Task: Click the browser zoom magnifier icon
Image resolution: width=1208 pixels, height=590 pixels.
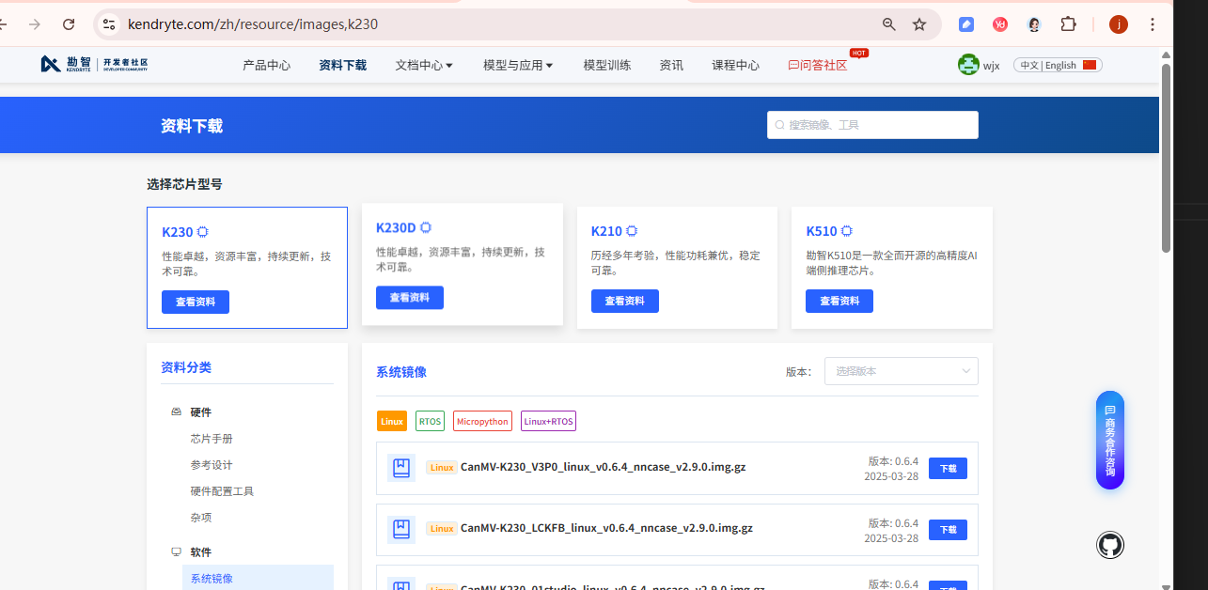Action: [888, 24]
